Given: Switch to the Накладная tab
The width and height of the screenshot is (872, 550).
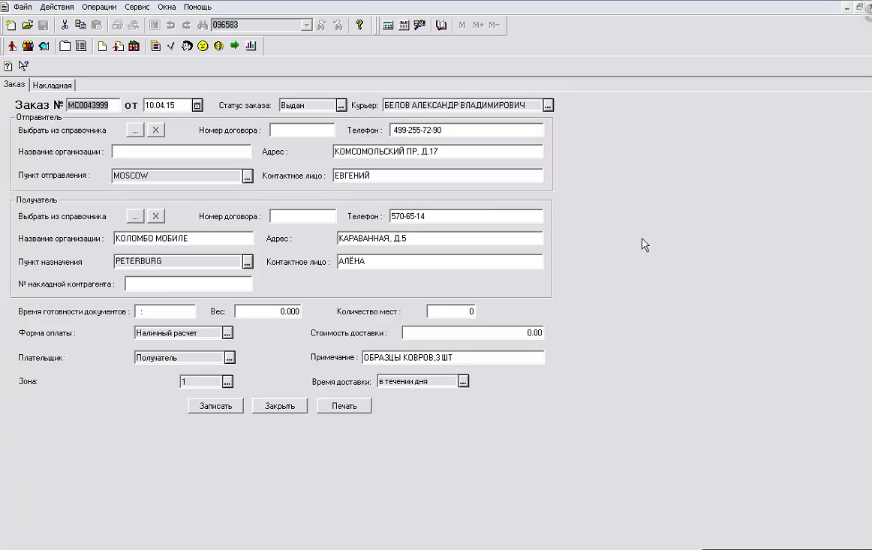Looking at the screenshot, I should 53,86.
